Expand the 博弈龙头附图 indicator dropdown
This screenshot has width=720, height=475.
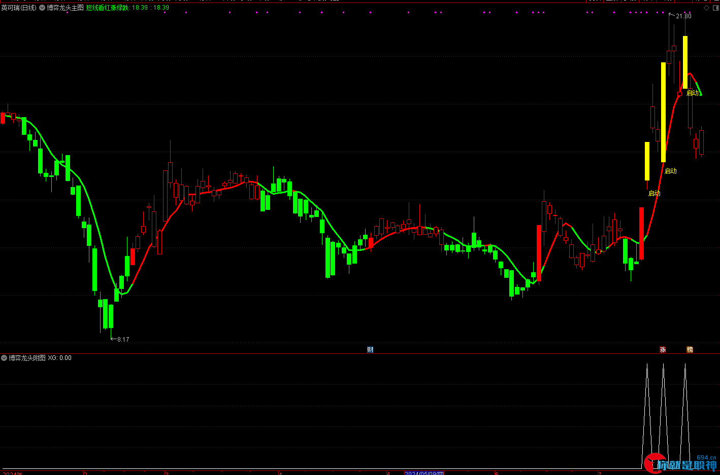4,358
